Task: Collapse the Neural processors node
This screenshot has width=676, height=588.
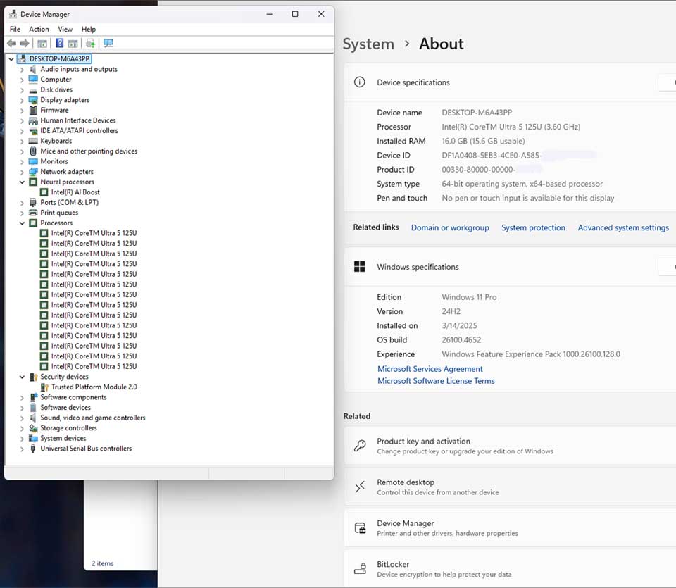Action: pos(22,182)
